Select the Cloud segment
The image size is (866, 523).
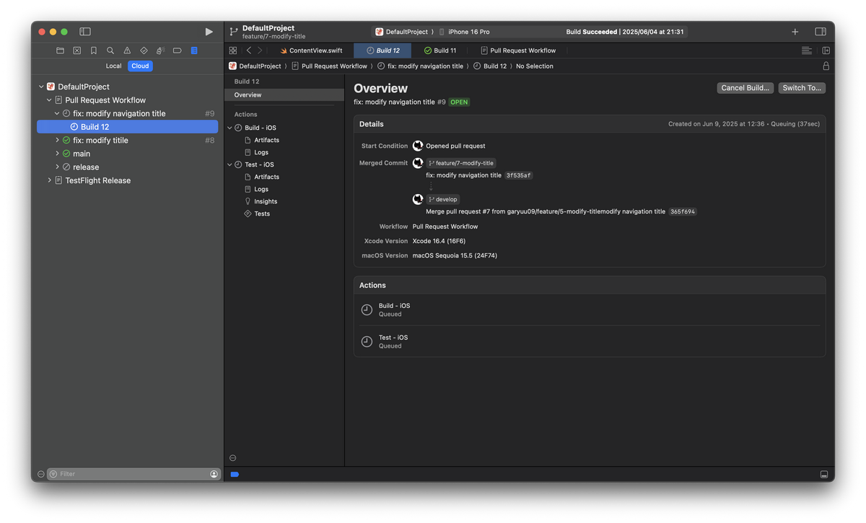pos(140,66)
